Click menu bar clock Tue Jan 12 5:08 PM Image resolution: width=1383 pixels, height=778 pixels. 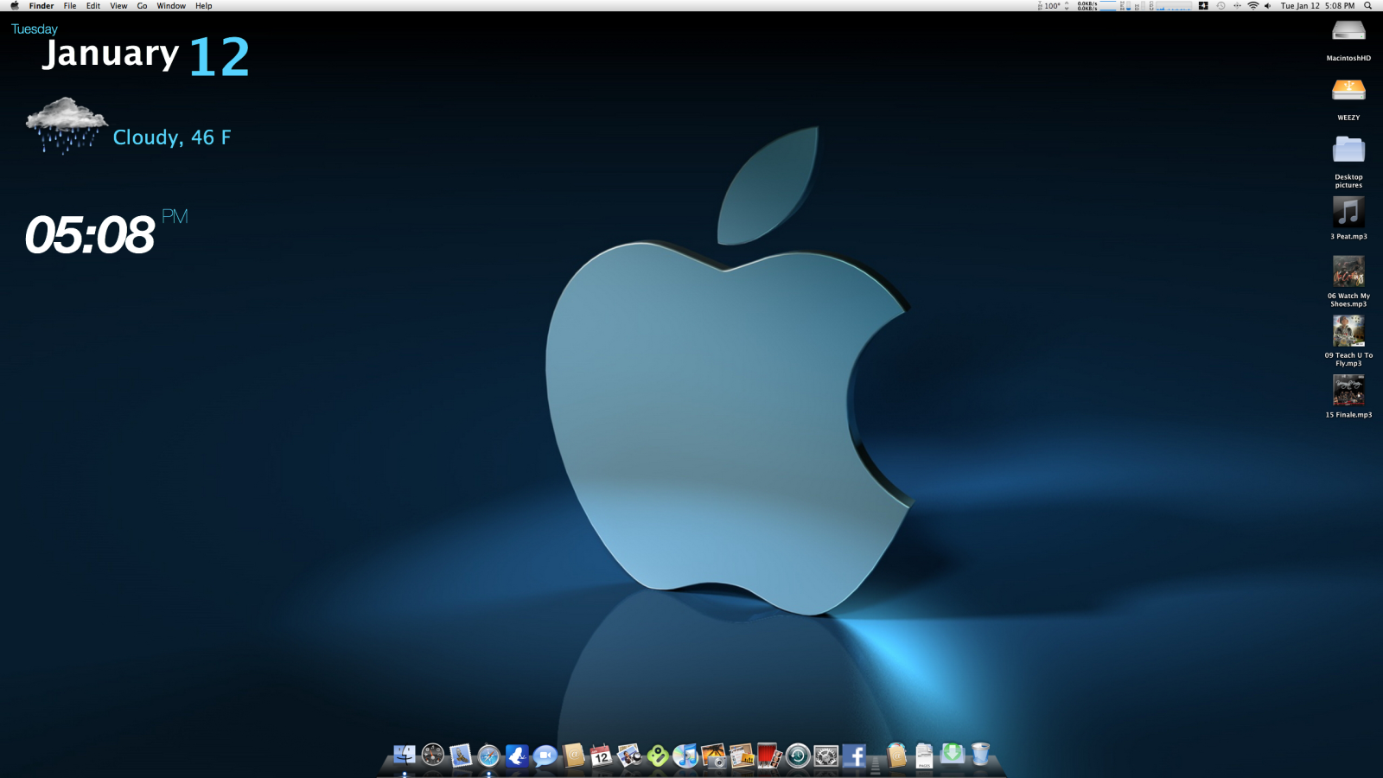click(x=1317, y=5)
